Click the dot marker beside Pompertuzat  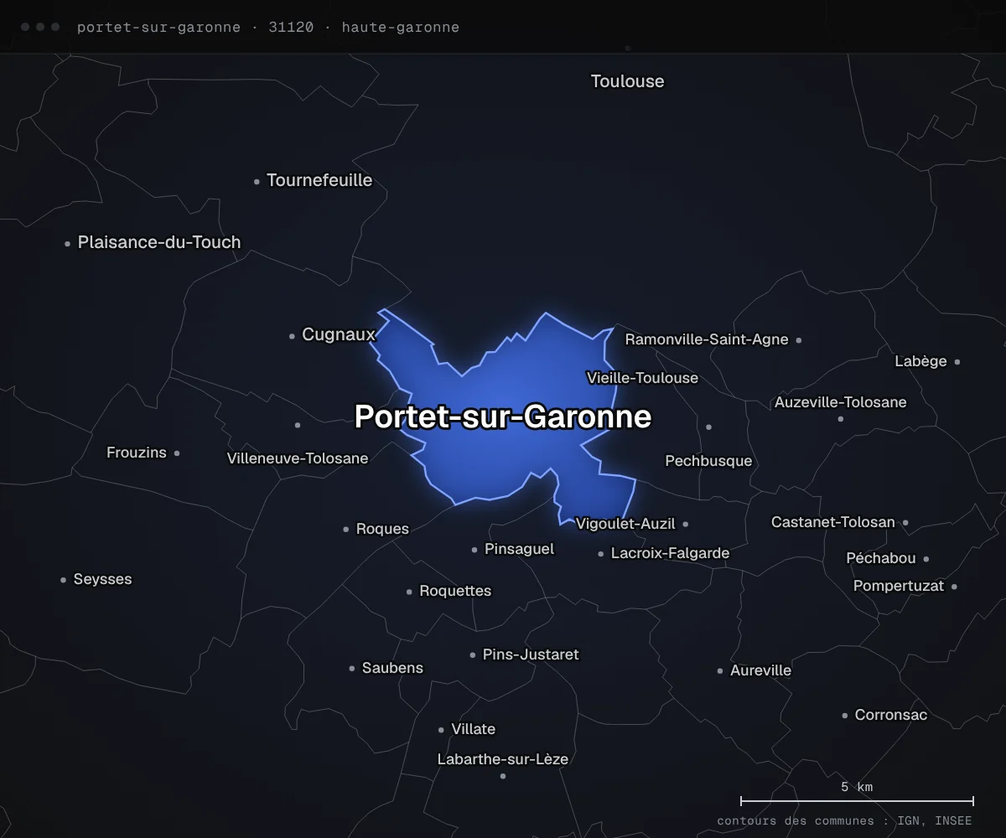pos(955,587)
